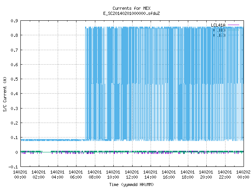Select the 'LCL41A' legend label

pos(218,25)
